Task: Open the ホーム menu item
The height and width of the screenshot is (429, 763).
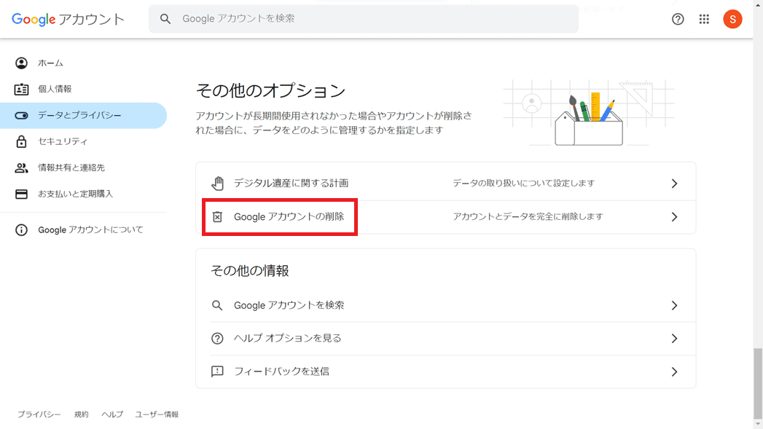Action: point(83,63)
